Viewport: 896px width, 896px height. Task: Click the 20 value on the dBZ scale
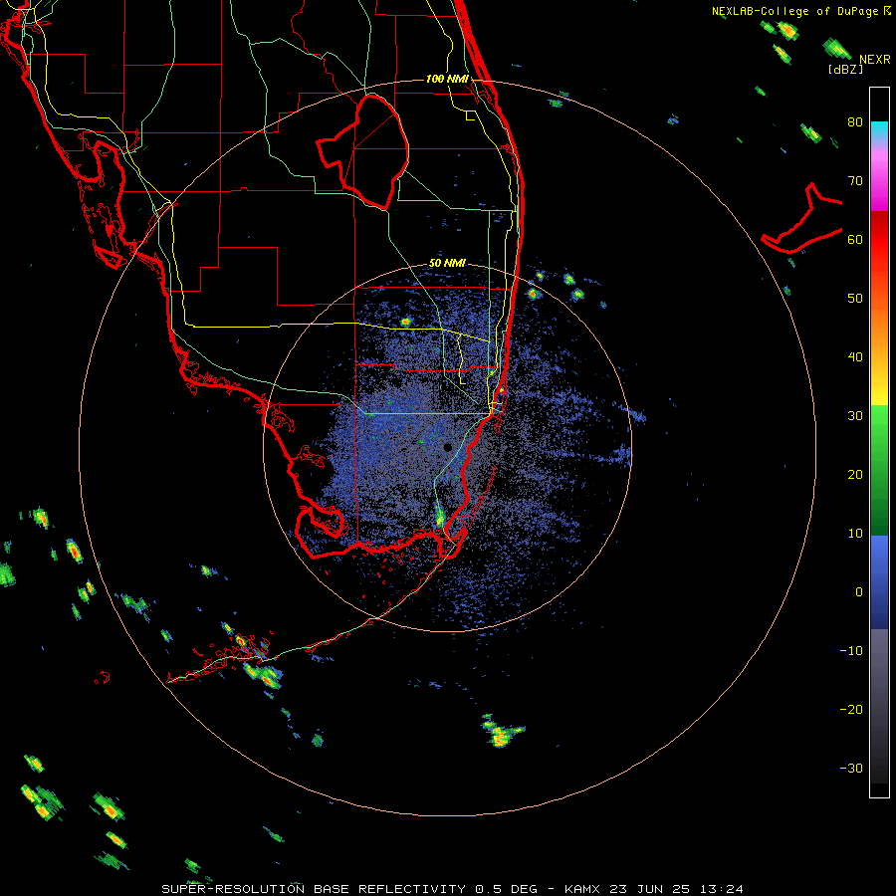pos(855,475)
